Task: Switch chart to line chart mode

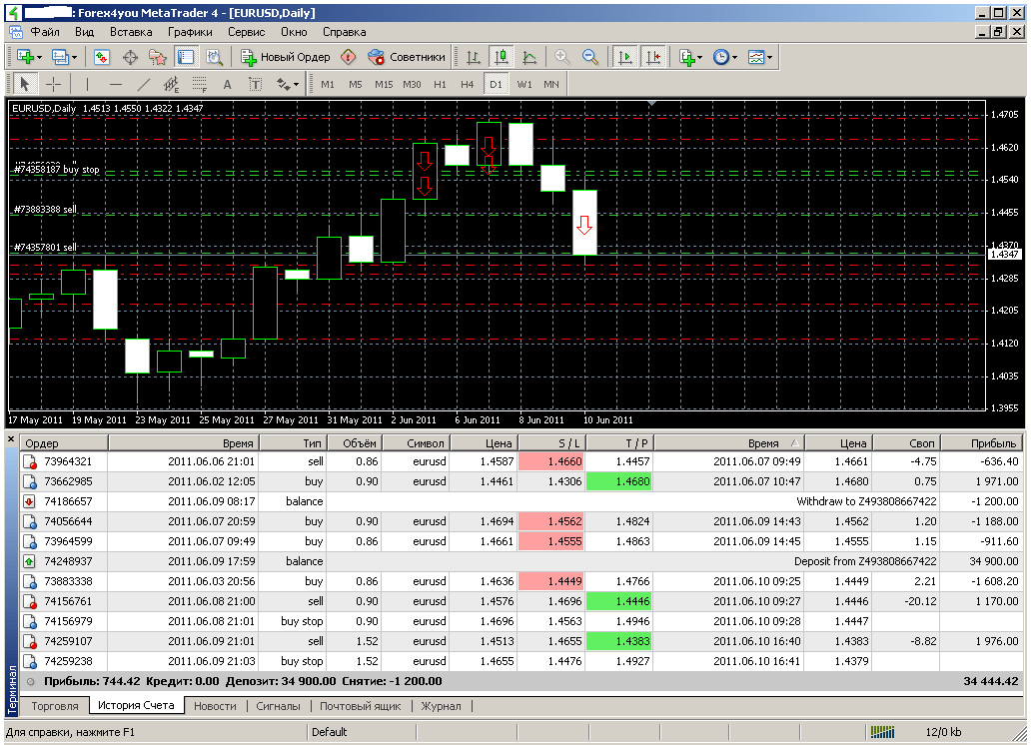Action: [529, 57]
